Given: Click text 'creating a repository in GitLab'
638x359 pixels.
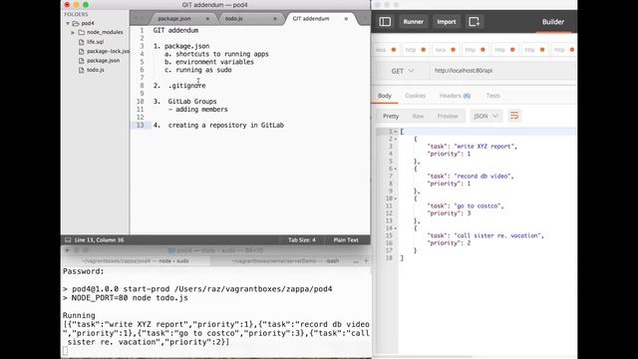Looking at the screenshot, I should tap(226, 125).
